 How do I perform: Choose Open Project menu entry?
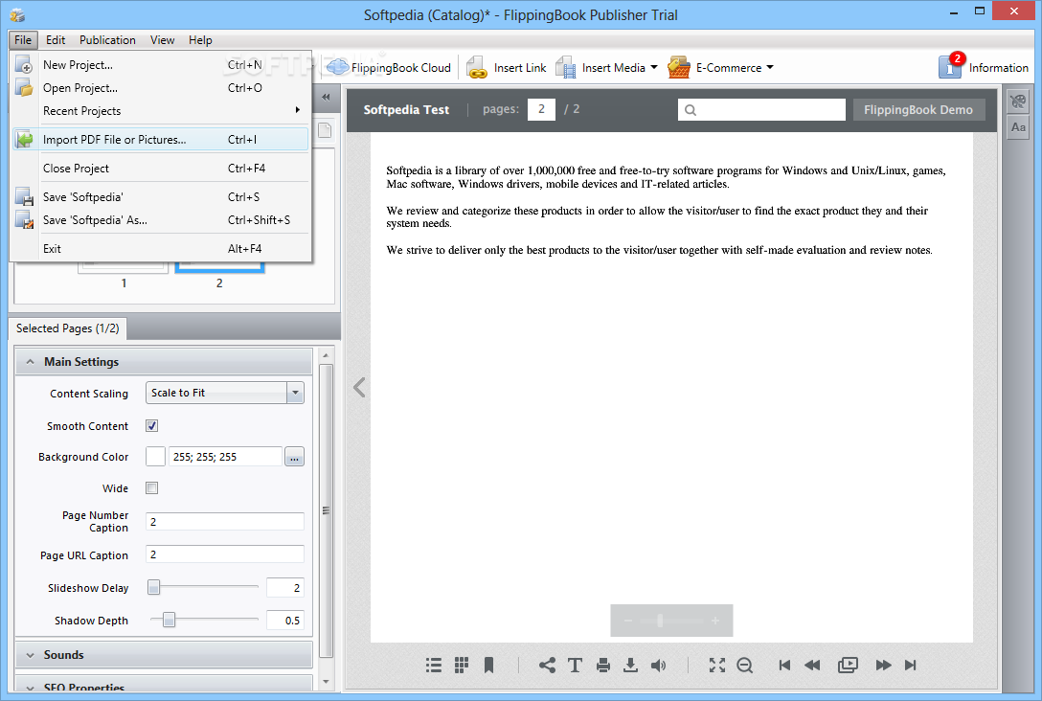(x=160, y=88)
